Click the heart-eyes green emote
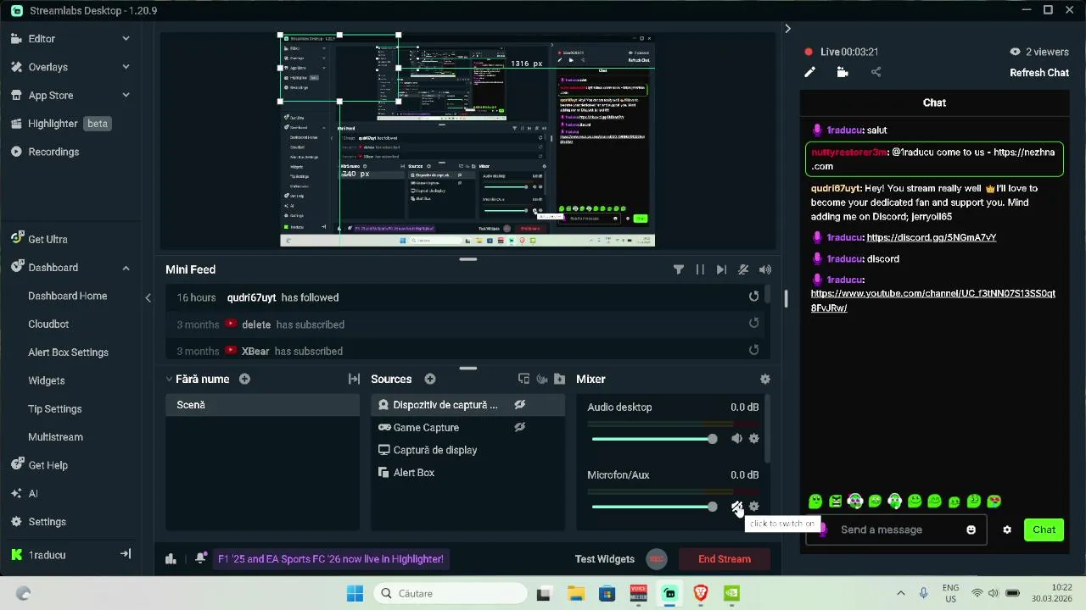This screenshot has height=610, width=1086. 994,502
